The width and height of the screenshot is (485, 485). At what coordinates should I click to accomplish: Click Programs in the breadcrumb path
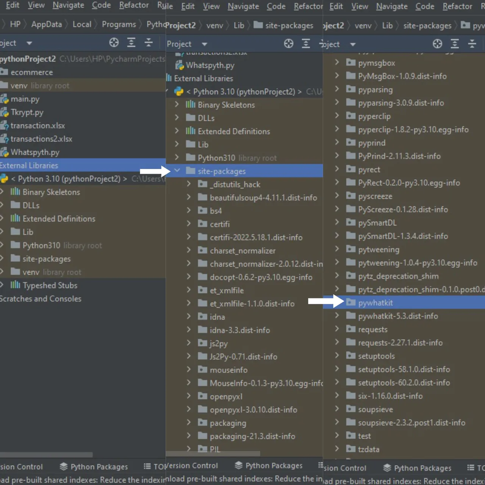tap(119, 24)
